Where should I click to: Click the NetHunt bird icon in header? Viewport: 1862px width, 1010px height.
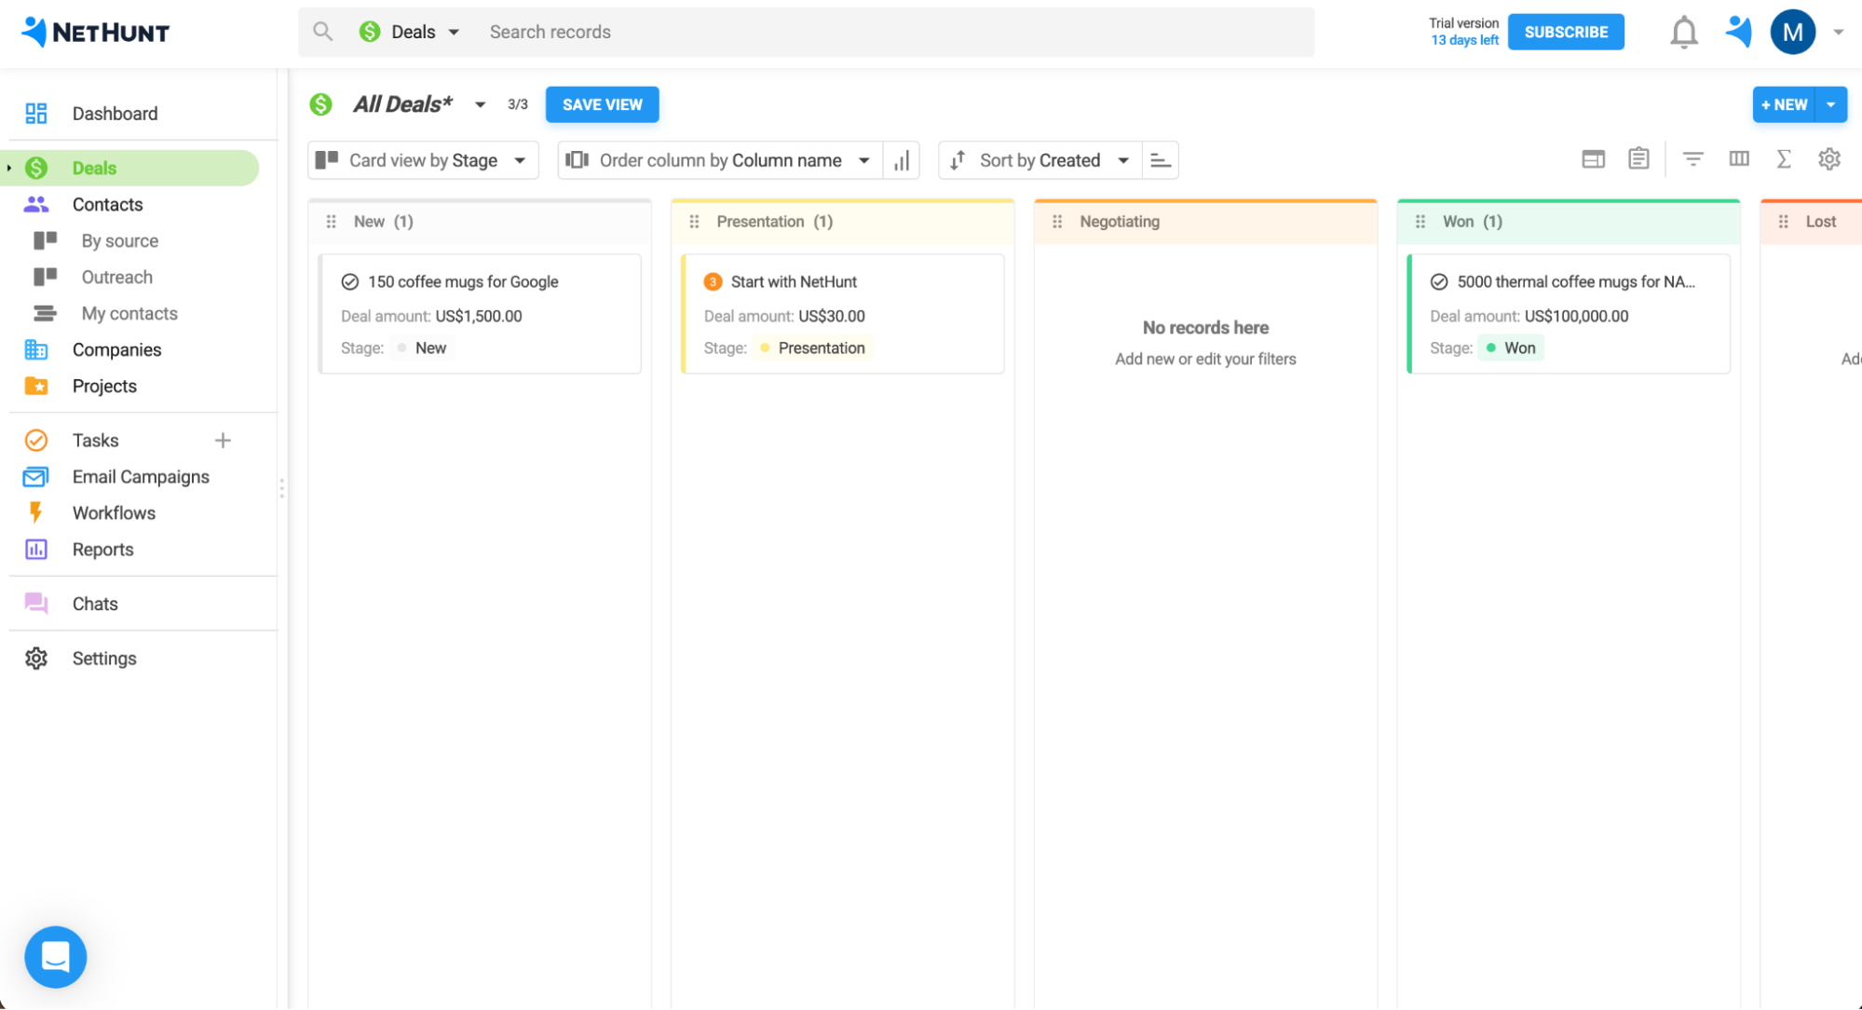click(1738, 32)
